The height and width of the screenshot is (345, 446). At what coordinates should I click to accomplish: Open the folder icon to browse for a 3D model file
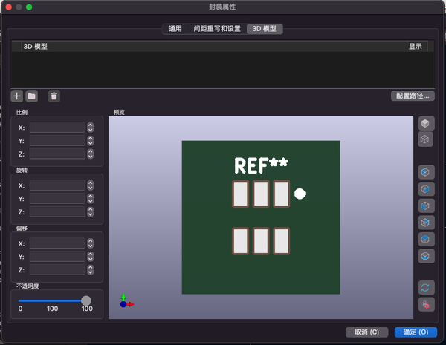[x=31, y=96]
